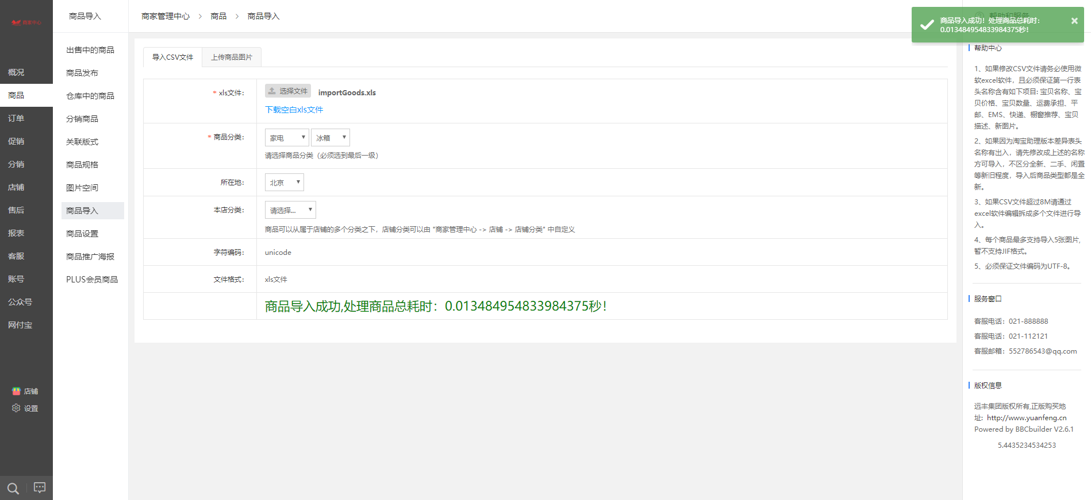Select 商品导入 submenu item
Image resolution: width=1091 pixels, height=500 pixels.
(x=93, y=211)
